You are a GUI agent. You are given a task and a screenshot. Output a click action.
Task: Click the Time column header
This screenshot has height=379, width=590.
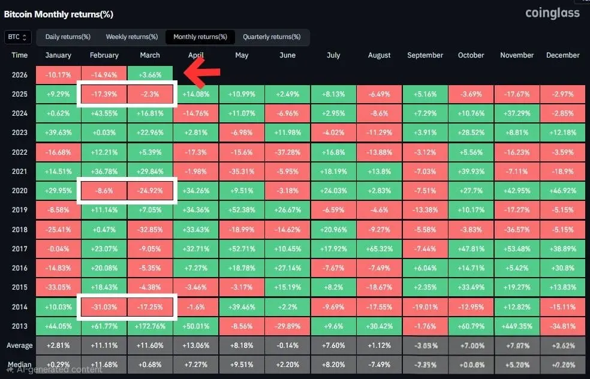[x=20, y=55]
